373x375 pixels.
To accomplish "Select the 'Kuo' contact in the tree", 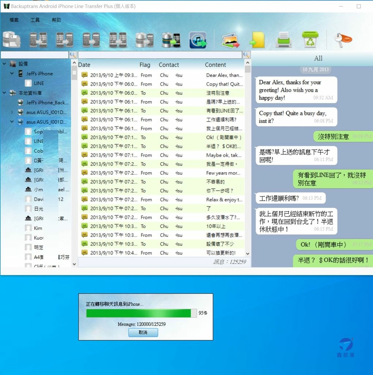I will pyautogui.click(x=38, y=238).
